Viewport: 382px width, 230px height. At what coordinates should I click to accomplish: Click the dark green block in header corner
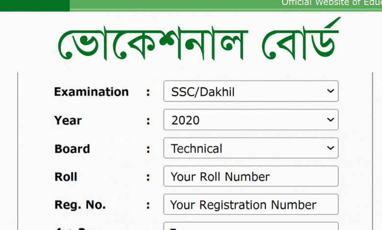coord(35,5)
